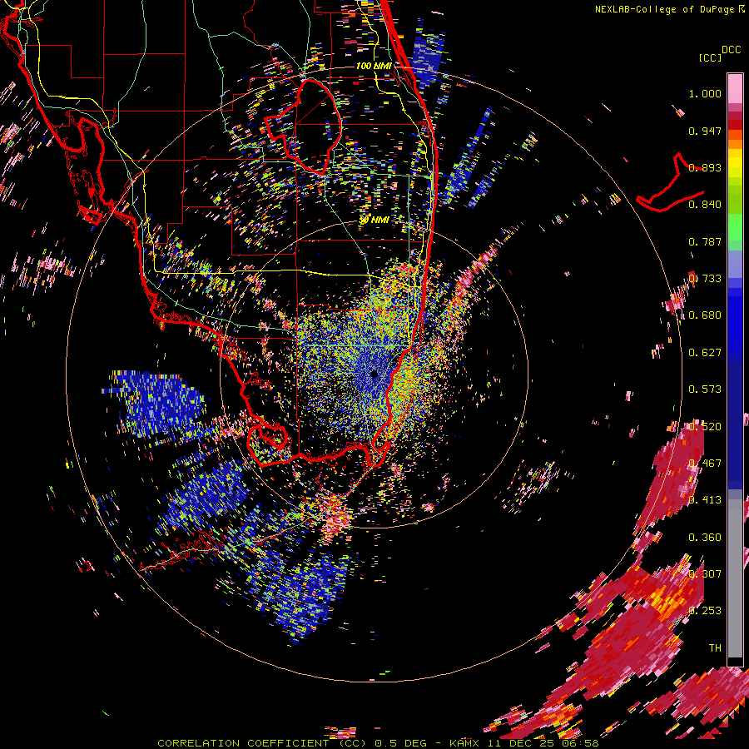The height and width of the screenshot is (749, 749).
Task: Click the pink segment at the top of the color bar
Action: pyautogui.click(x=735, y=88)
